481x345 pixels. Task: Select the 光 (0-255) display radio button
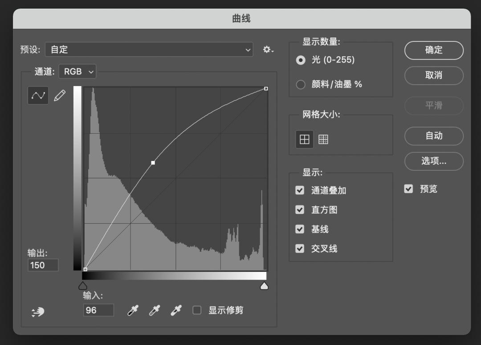pos(301,60)
